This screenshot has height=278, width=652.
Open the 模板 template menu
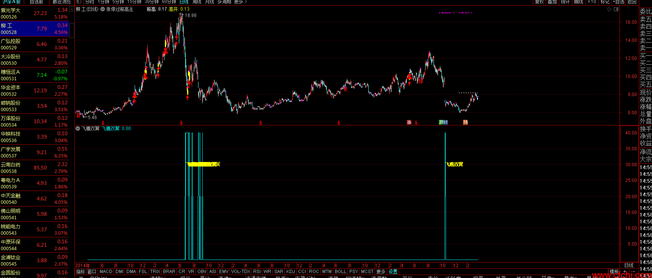pyautogui.click(x=614, y=272)
